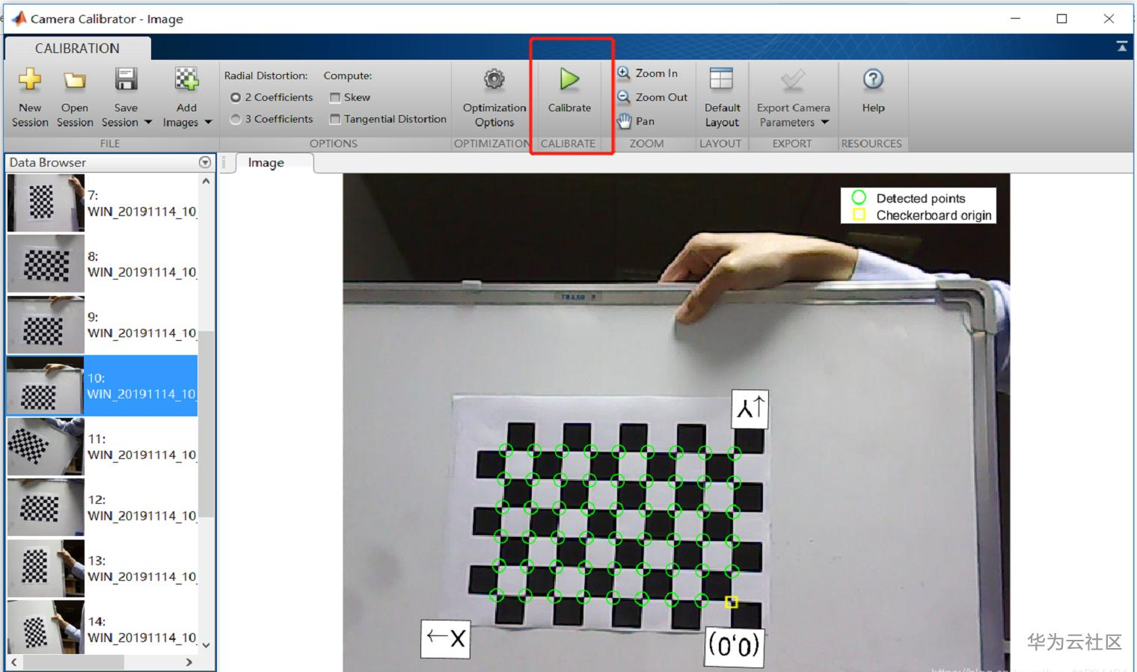The height and width of the screenshot is (672, 1137).
Task: Open the Help resources
Action: pos(873,90)
